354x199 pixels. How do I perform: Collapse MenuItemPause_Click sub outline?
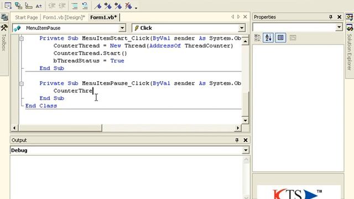22,83
